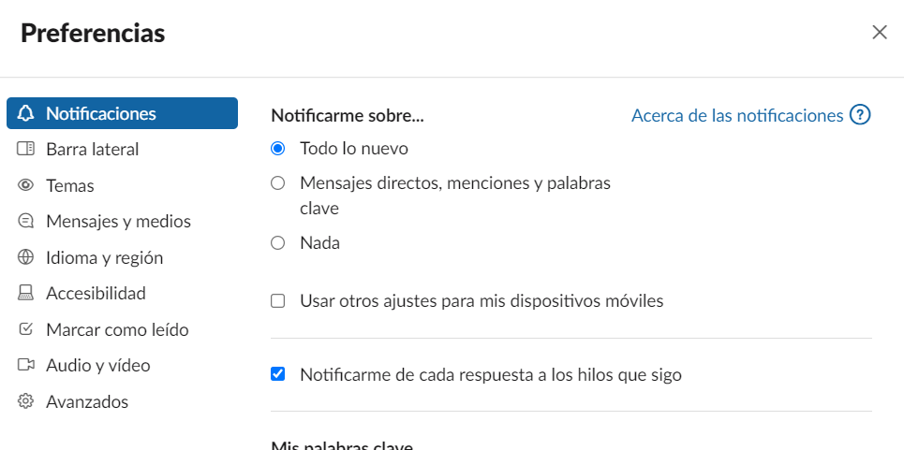Click the video camera icon for Audio y vídeo
Image resolution: width=904 pixels, height=450 pixels.
coord(25,365)
